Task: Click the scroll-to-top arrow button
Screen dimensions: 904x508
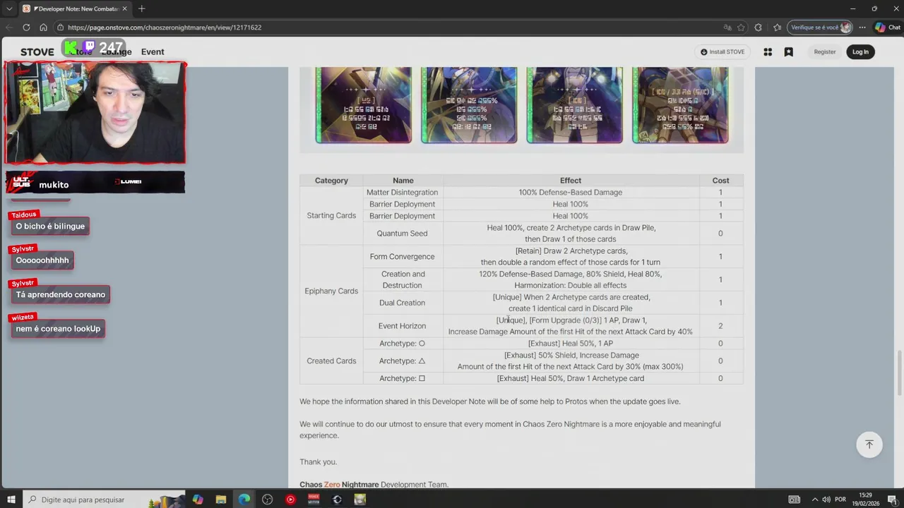Action: [x=869, y=444]
